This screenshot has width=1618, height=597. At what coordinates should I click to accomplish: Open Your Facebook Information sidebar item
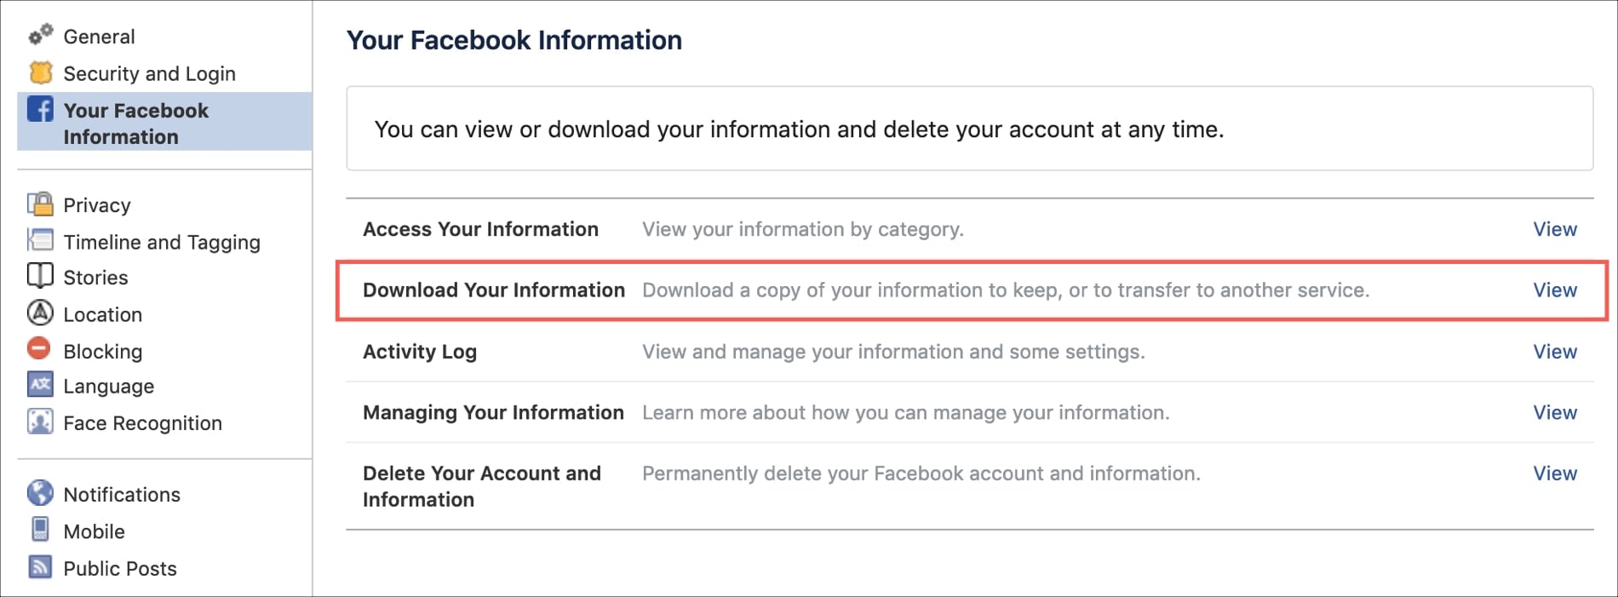(x=135, y=123)
